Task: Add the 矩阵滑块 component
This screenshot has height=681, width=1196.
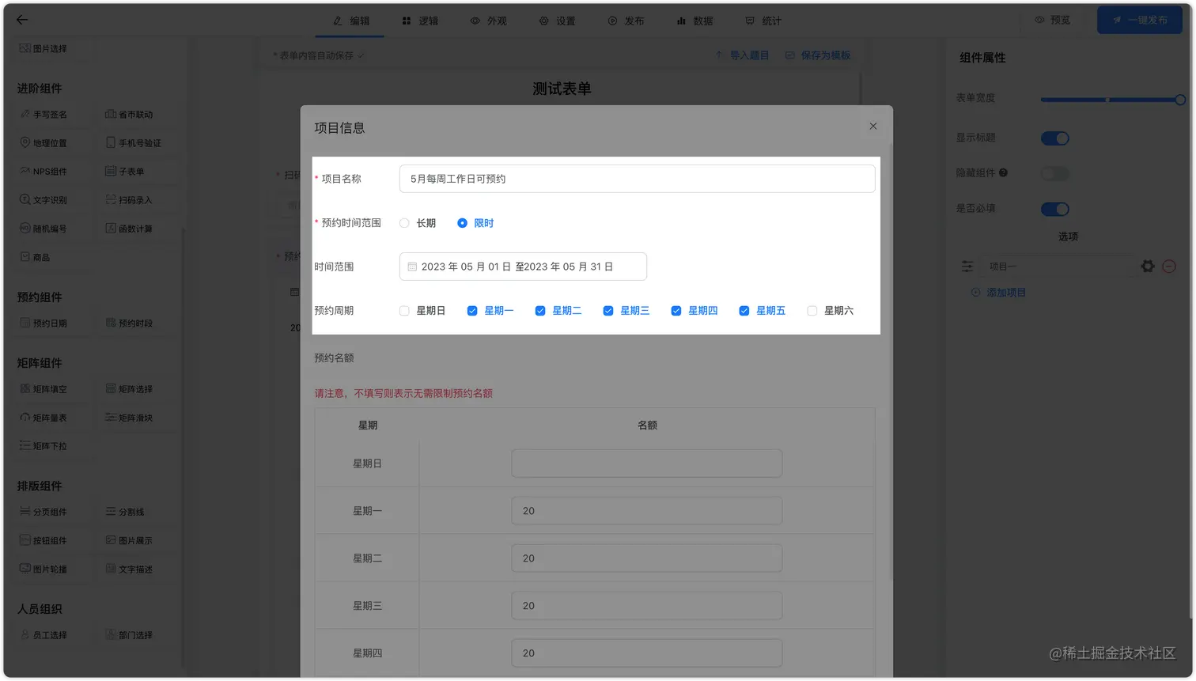Action: tap(129, 418)
